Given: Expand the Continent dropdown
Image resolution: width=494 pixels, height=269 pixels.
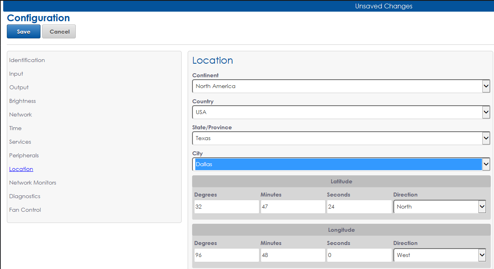Looking at the screenshot, I should point(341,86).
